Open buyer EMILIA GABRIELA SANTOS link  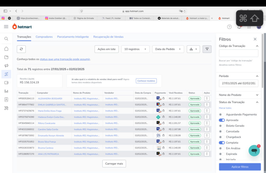tap(52, 105)
